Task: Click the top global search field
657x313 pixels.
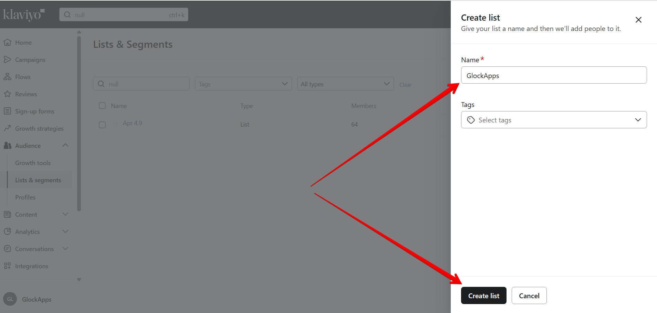Action: [124, 15]
